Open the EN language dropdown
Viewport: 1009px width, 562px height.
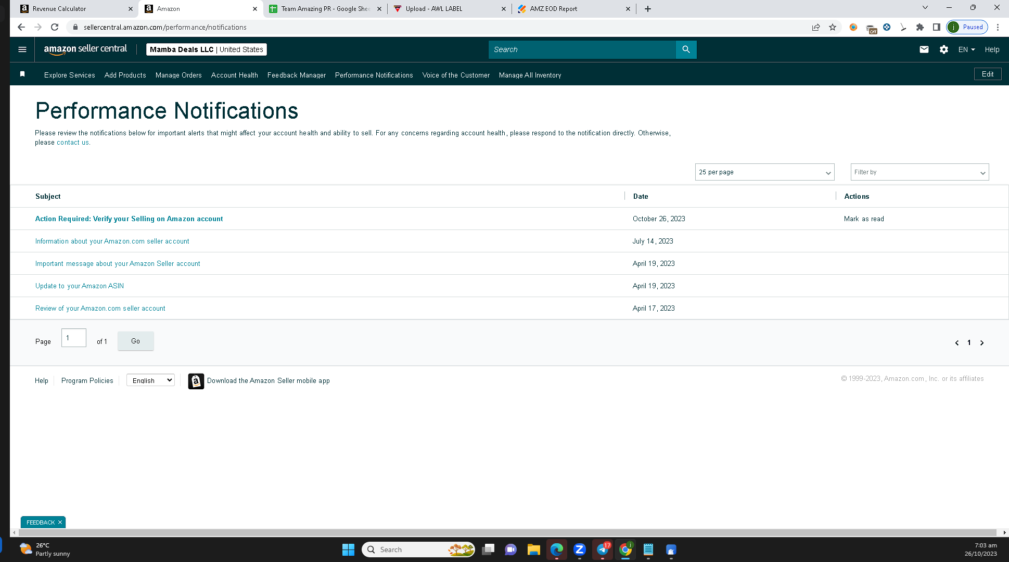pyautogui.click(x=966, y=49)
